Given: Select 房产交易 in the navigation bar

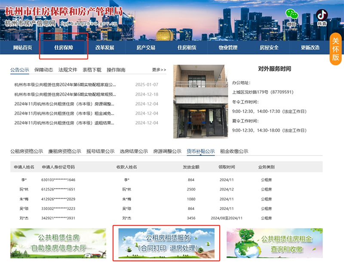Looking at the screenshot, I should (x=146, y=48).
